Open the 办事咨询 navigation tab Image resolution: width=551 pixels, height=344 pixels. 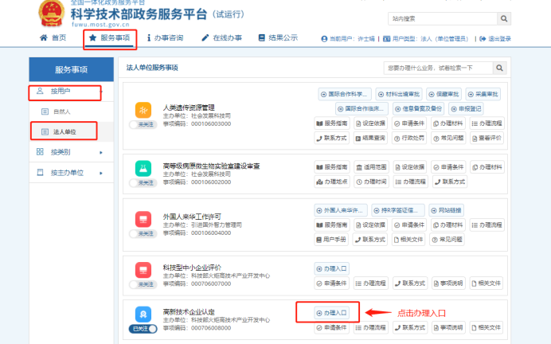[x=166, y=38]
